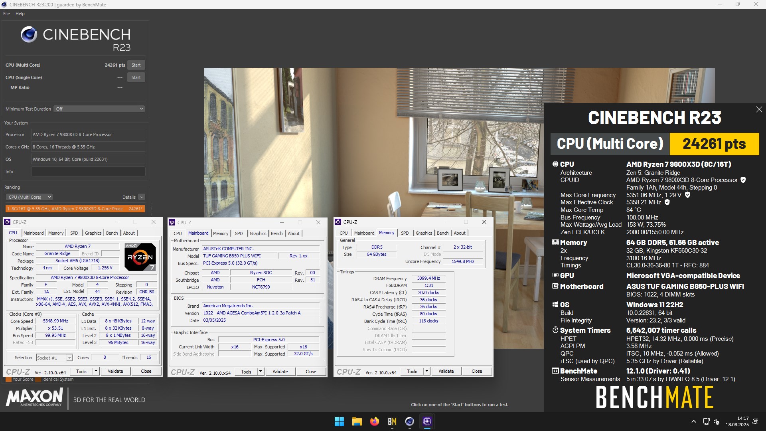Click the Ryzen 7 logo in CPU-Z

click(x=140, y=257)
